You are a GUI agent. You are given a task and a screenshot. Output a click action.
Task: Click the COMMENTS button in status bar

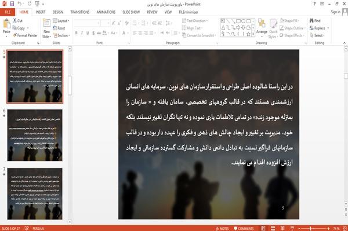pos(244,229)
